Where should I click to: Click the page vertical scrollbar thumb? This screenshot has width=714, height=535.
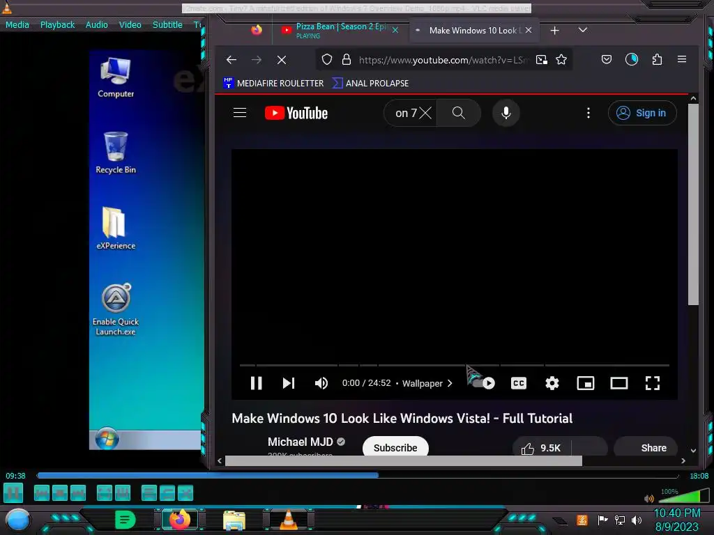[693, 205]
